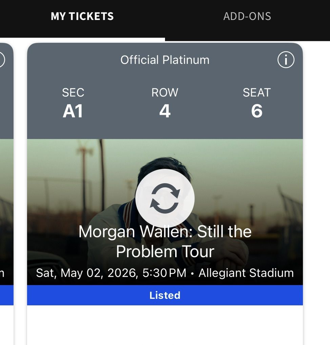Tap the blue bar on previous ticket card
The width and height of the screenshot is (330, 345).
tap(6, 295)
